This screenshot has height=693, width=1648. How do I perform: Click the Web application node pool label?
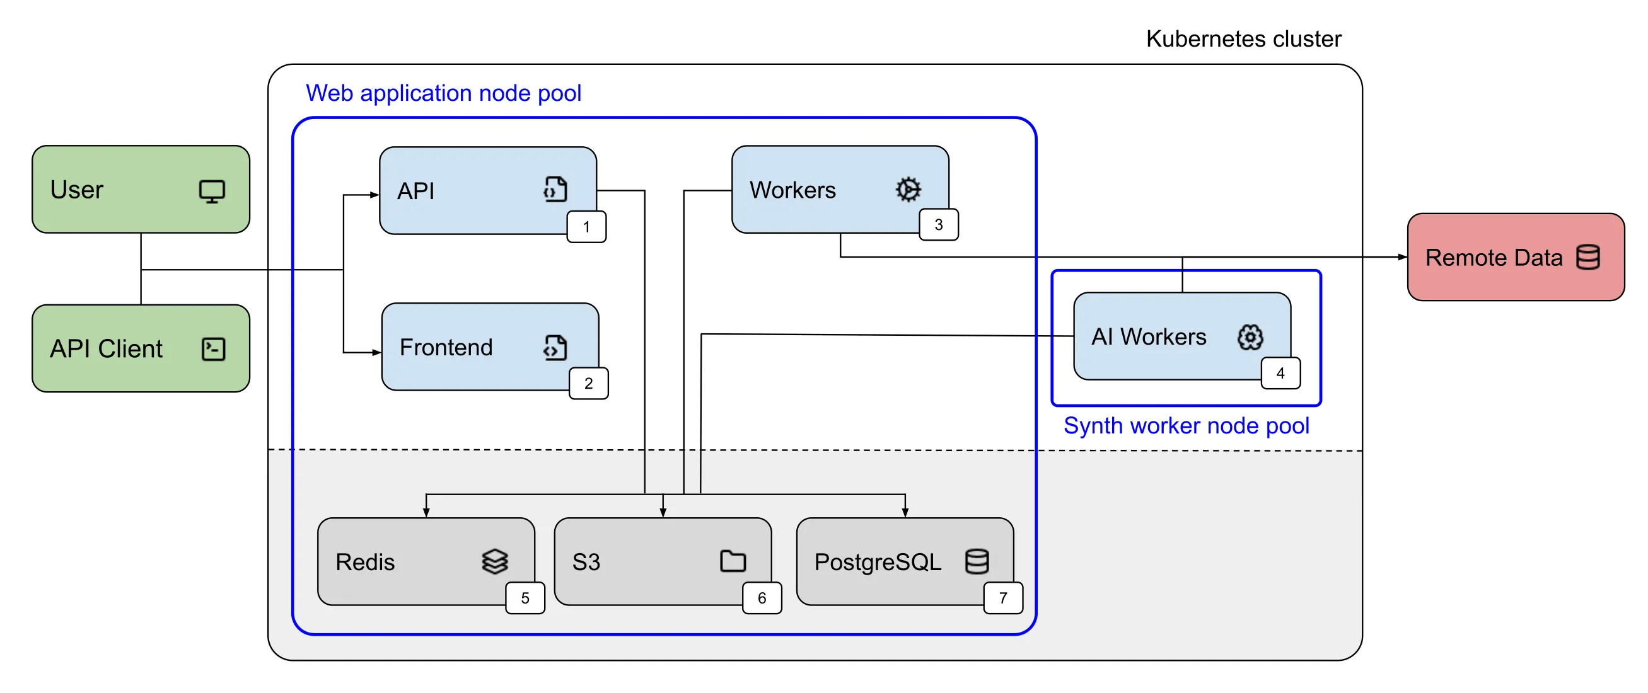point(444,93)
